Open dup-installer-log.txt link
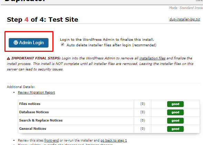 pos(185,19)
